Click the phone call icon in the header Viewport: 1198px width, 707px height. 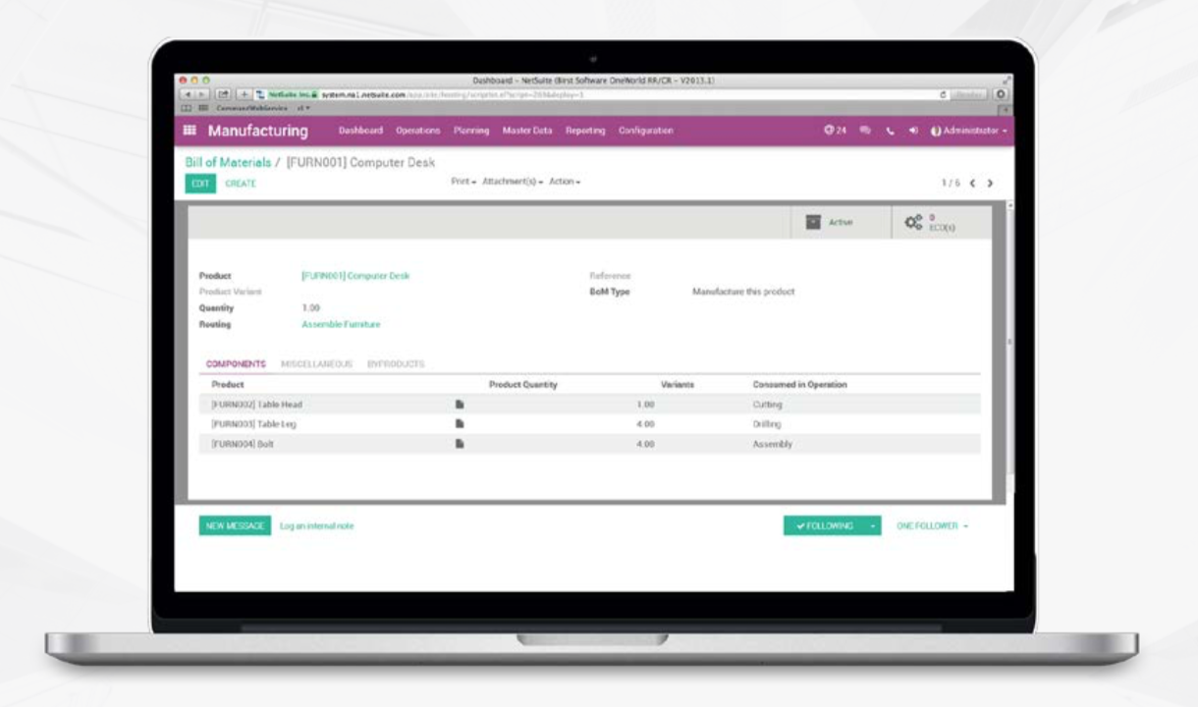click(x=891, y=131)
